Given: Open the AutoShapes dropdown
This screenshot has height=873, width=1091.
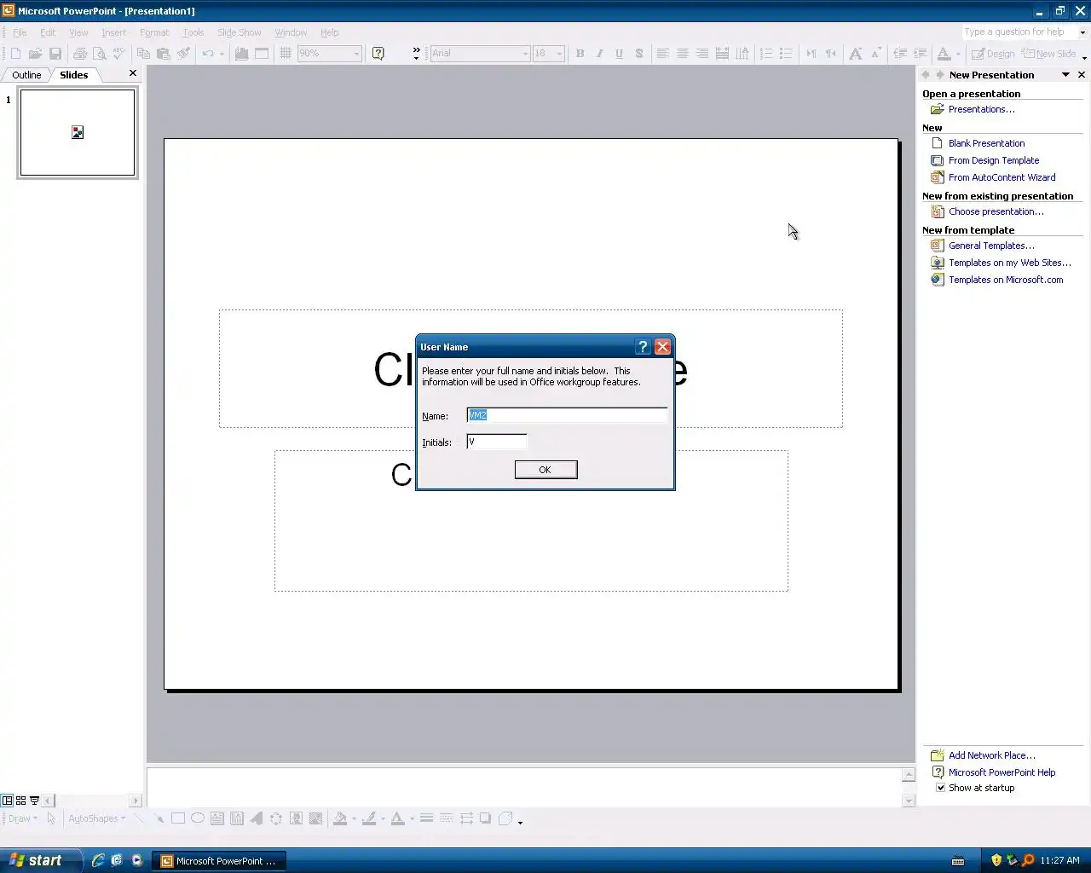Looking at the screenshot, I should (96, 818).
